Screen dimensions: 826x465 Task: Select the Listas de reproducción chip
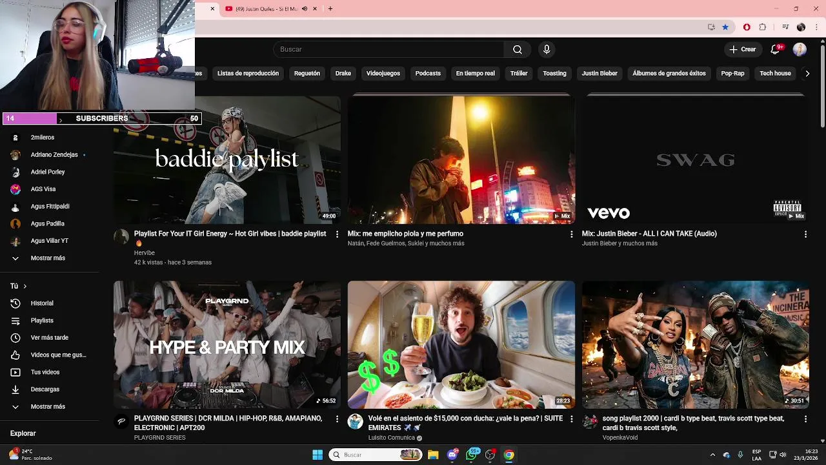pos(248,74)
